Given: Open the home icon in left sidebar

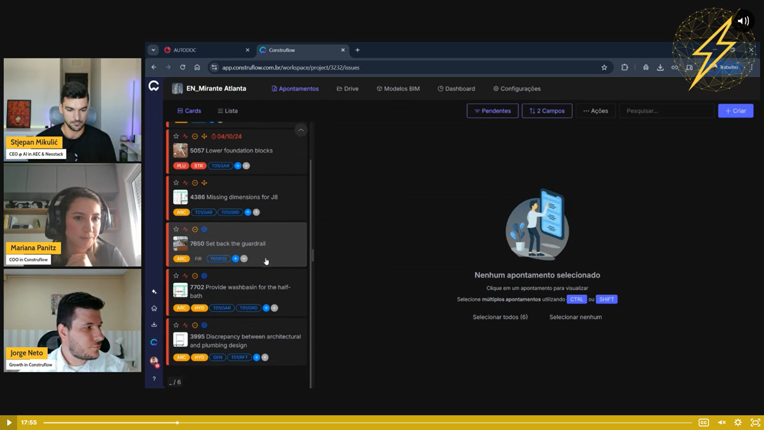Looking at the screenshot, I should pos(154,308).
